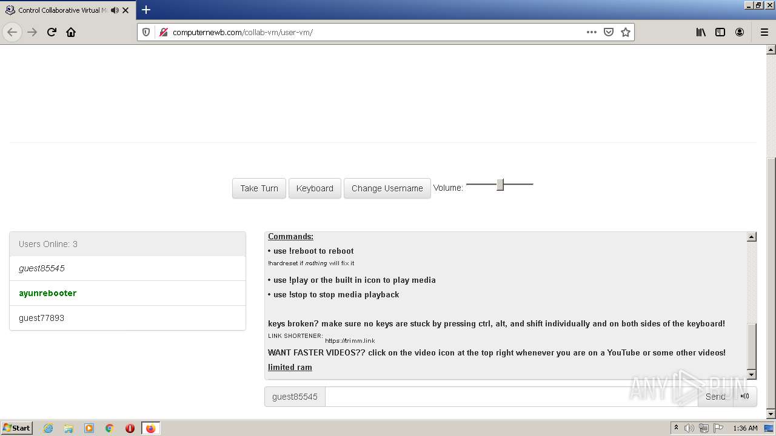The width and height of the screenshot is (776, 436).
Task: Open the Windows Start menu
Action: 17,428
